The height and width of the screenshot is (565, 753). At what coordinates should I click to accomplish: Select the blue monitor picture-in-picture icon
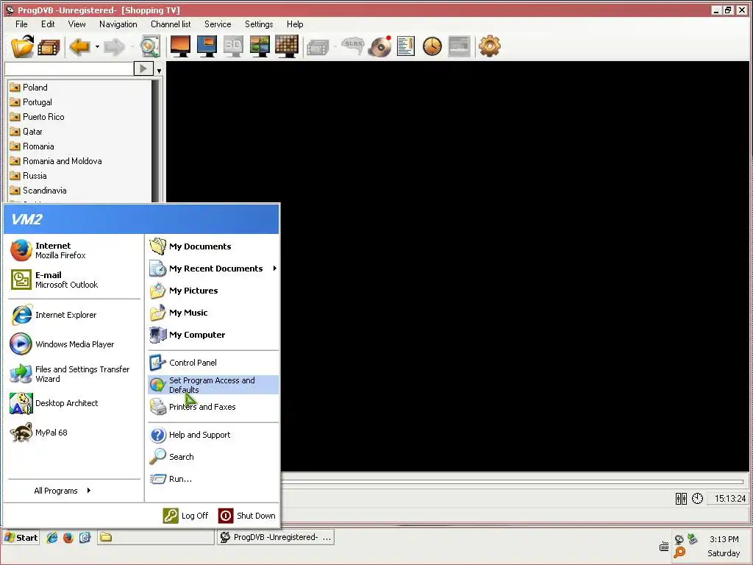click(207, 46)
